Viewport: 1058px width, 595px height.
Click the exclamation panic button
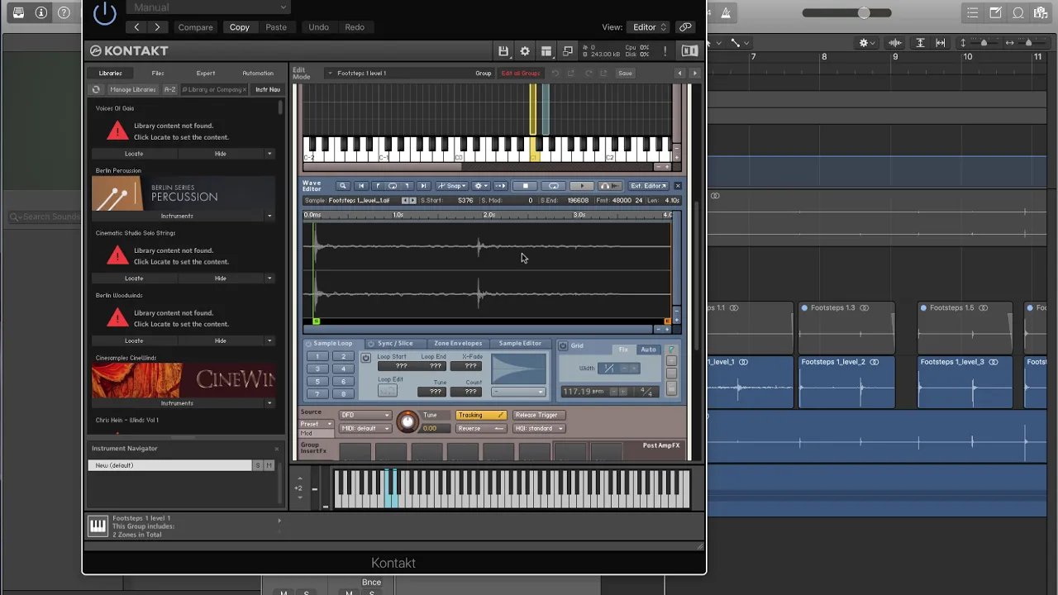click(665, 51)
